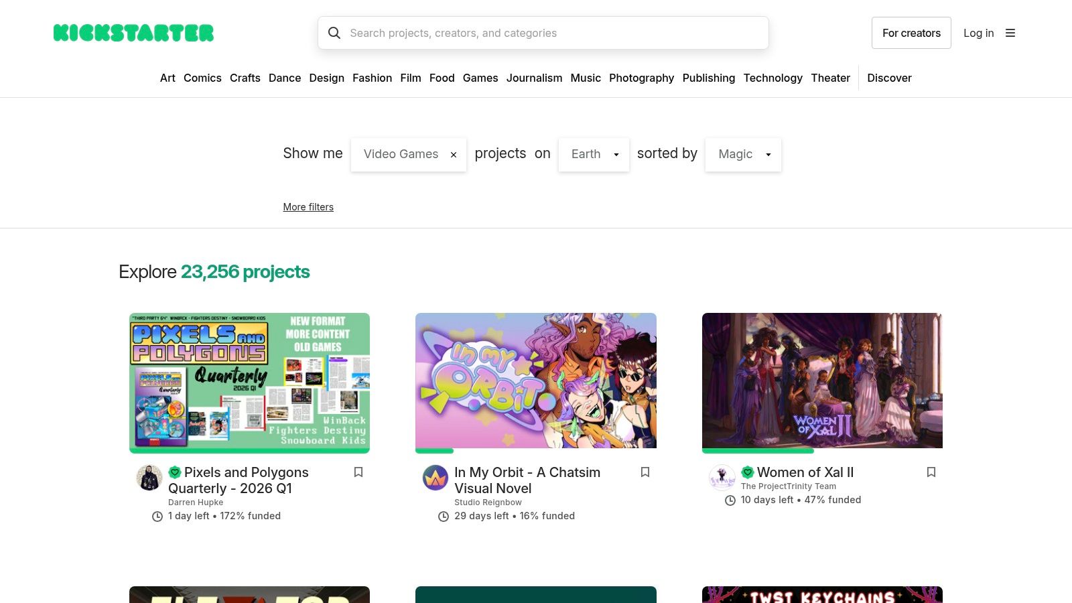The image size is (1072, 603).
Task: Open the Earth location dropdown
Action: click(x=594, y=154)
